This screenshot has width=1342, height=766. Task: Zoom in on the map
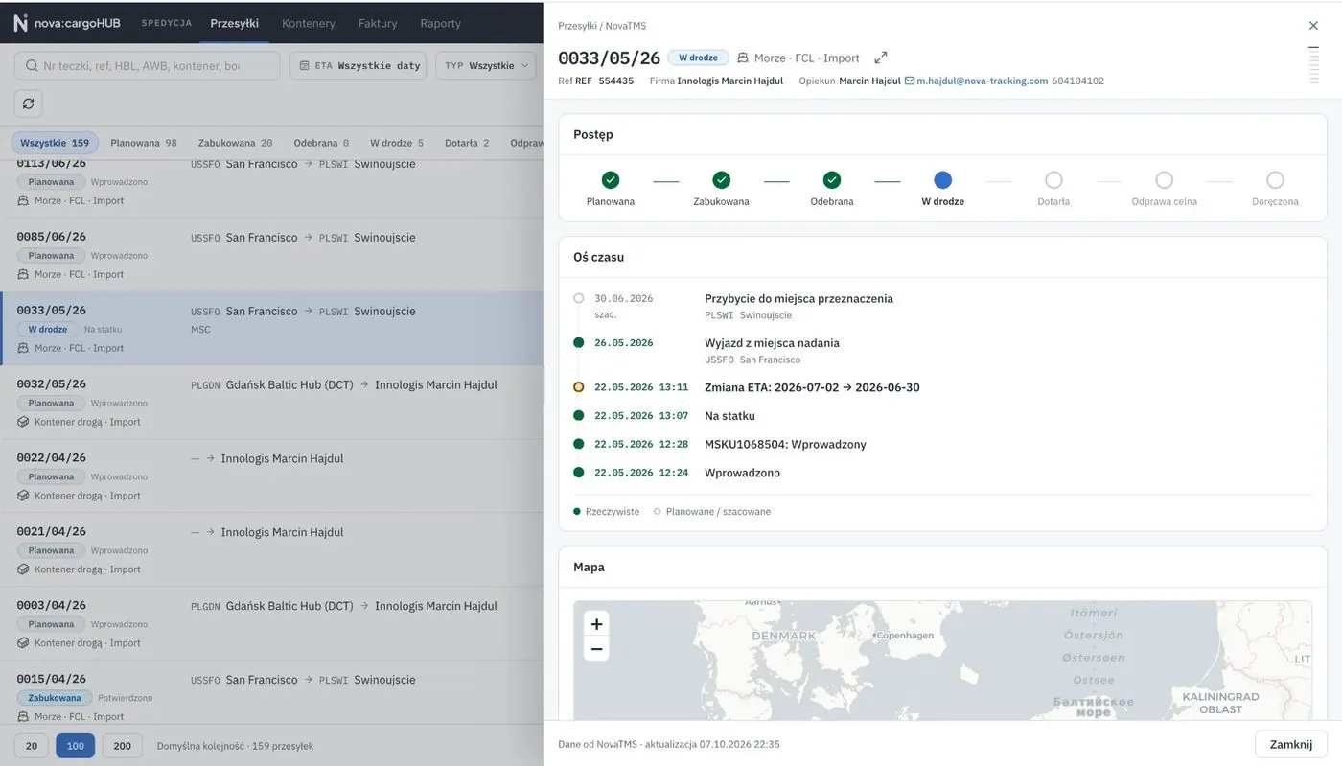596,624
